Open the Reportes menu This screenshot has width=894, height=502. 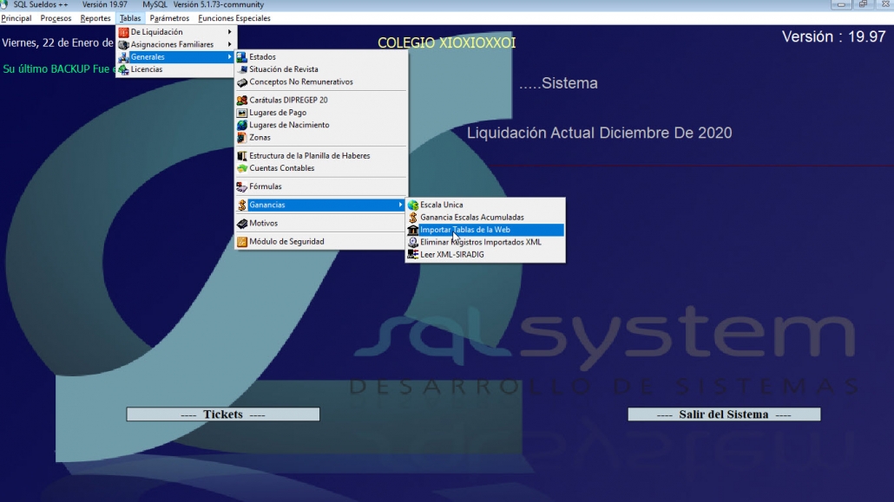click(95, 18)
